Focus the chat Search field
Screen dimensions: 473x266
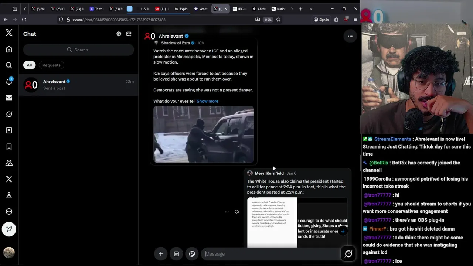[79, 50]
